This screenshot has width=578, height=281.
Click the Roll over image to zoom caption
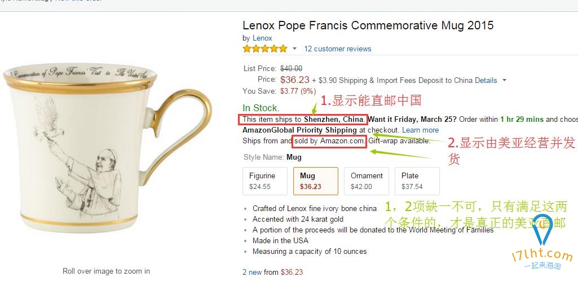tap(106, 271)
